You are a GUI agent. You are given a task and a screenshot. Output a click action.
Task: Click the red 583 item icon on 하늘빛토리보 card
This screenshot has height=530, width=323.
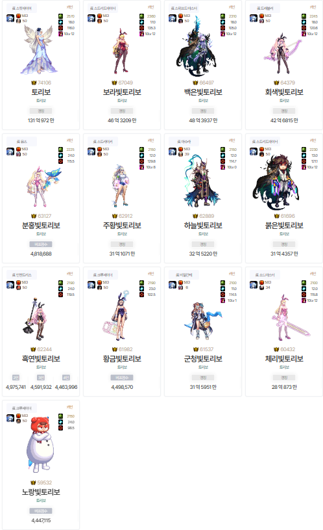coord(180,149)
